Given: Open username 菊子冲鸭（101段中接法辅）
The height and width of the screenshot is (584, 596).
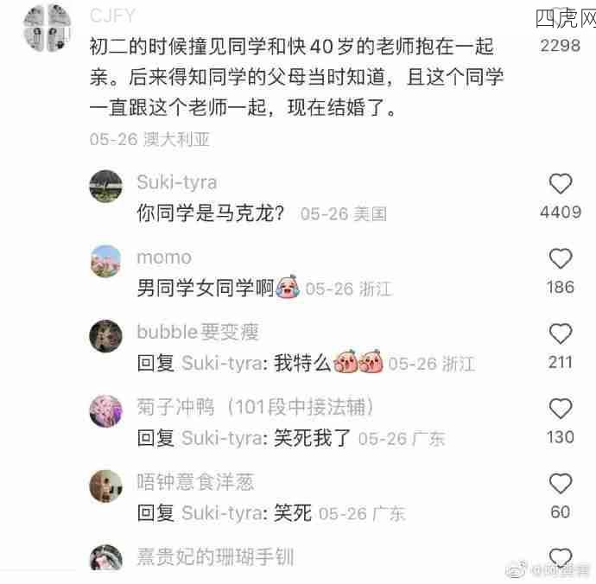Looking at the screenshot, I should [x=255, y=407].
